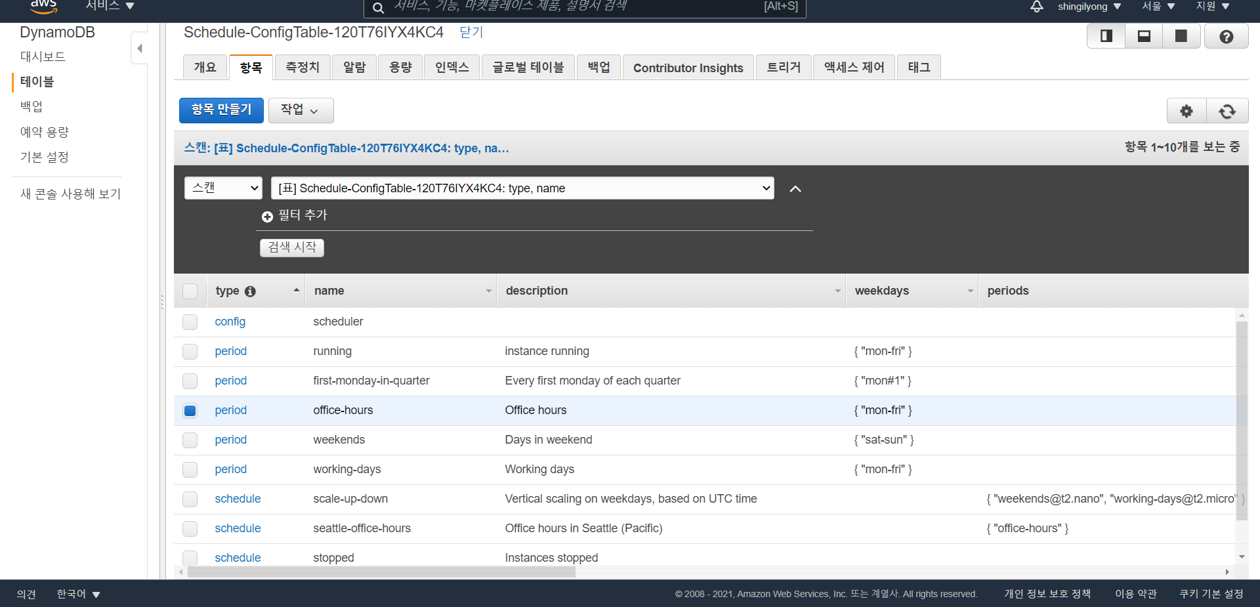Open the help question mark icon
1260x607 pixels.
[x=1227, y=36]
